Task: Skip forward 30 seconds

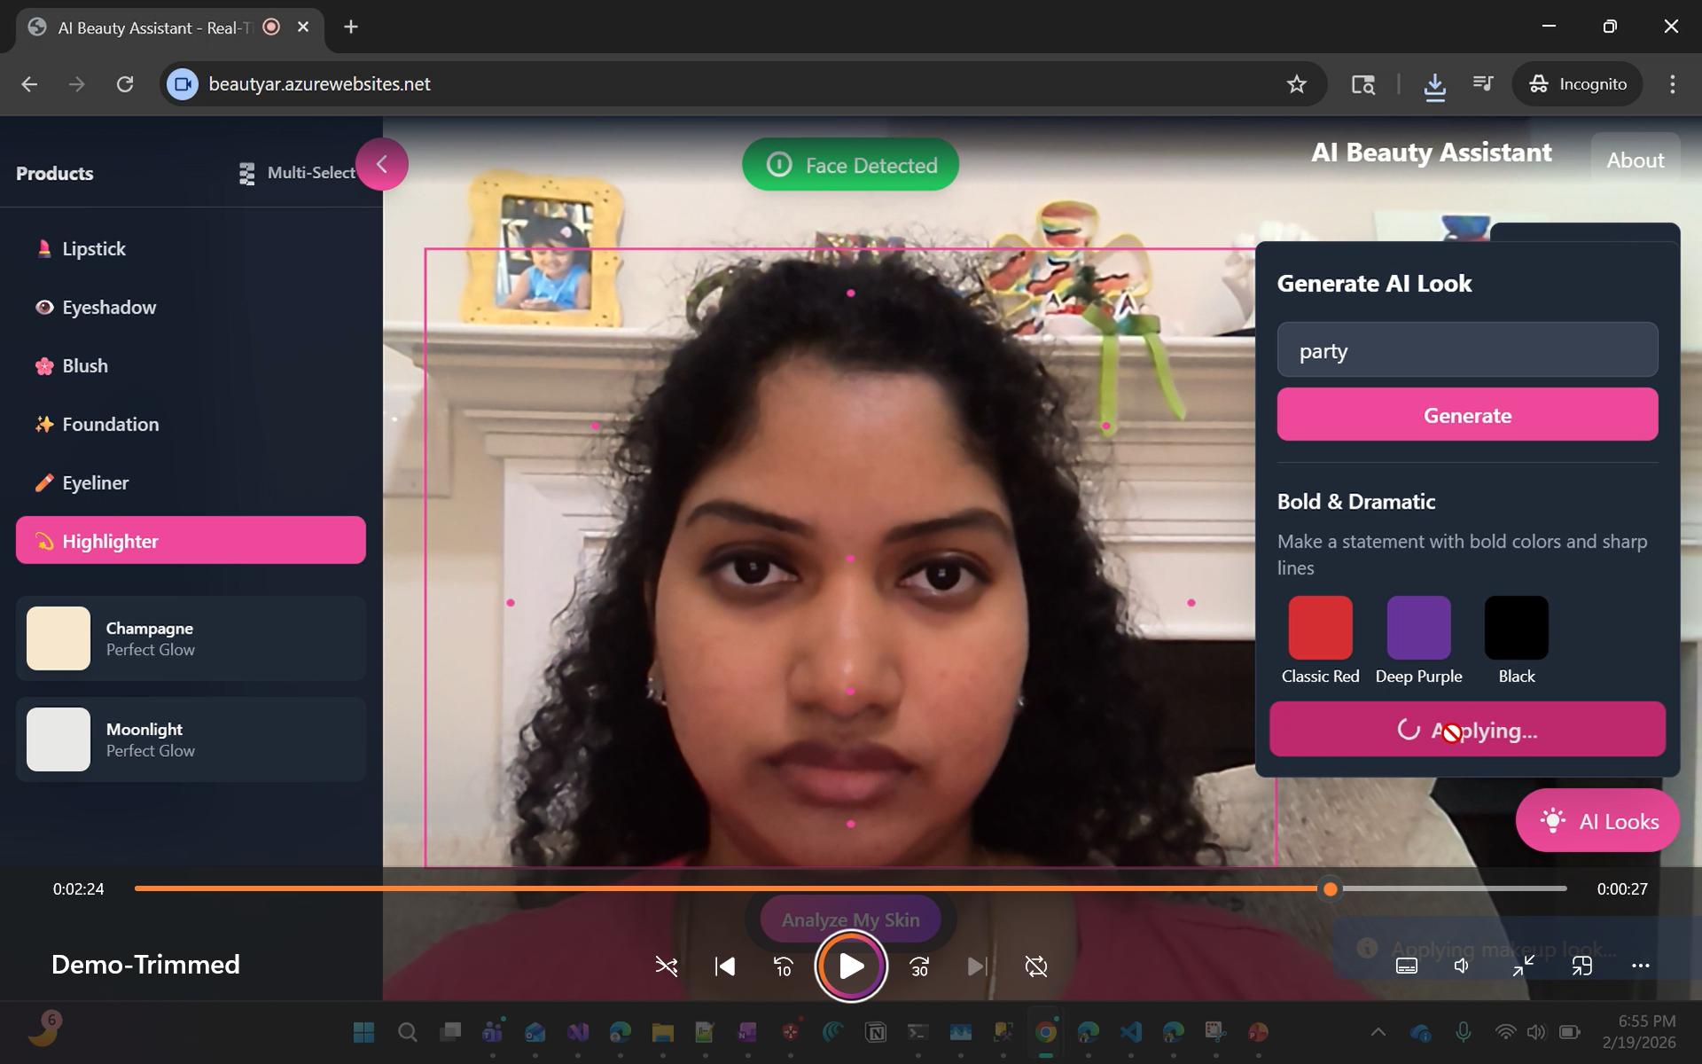Action: pyautogui.click(x=919, y=966)
